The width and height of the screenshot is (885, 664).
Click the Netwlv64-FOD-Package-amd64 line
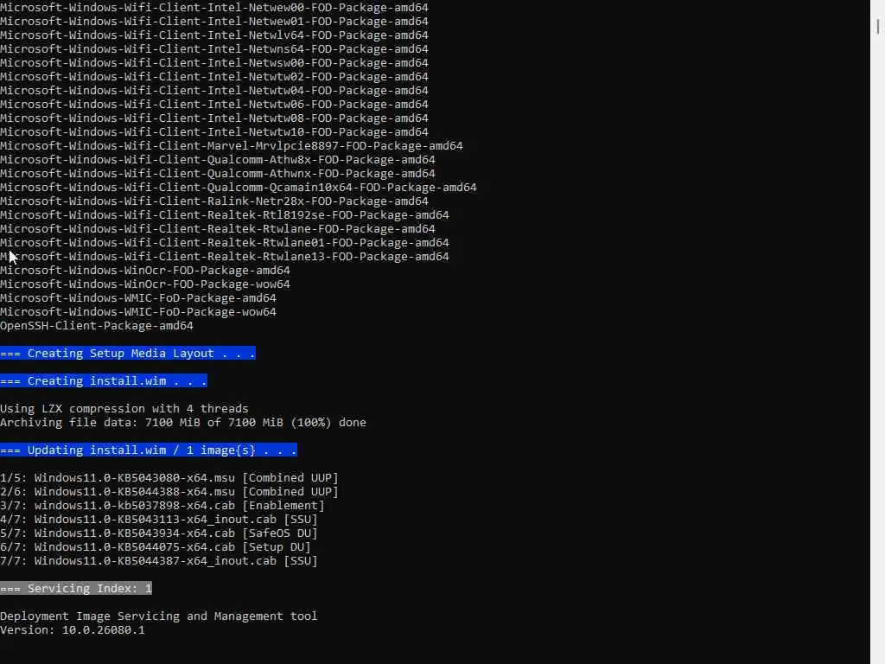[x=214, y=35]
